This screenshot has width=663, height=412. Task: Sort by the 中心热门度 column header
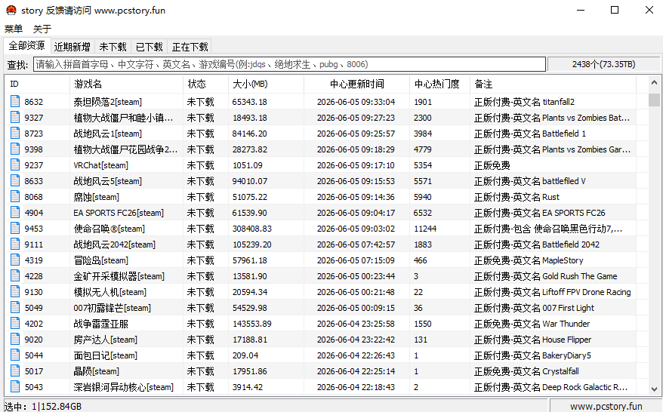[x=439, y=84]
